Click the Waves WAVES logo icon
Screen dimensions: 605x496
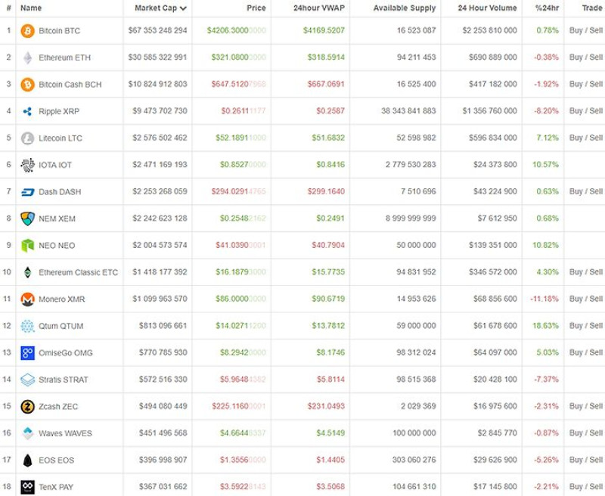pos(27,433)
